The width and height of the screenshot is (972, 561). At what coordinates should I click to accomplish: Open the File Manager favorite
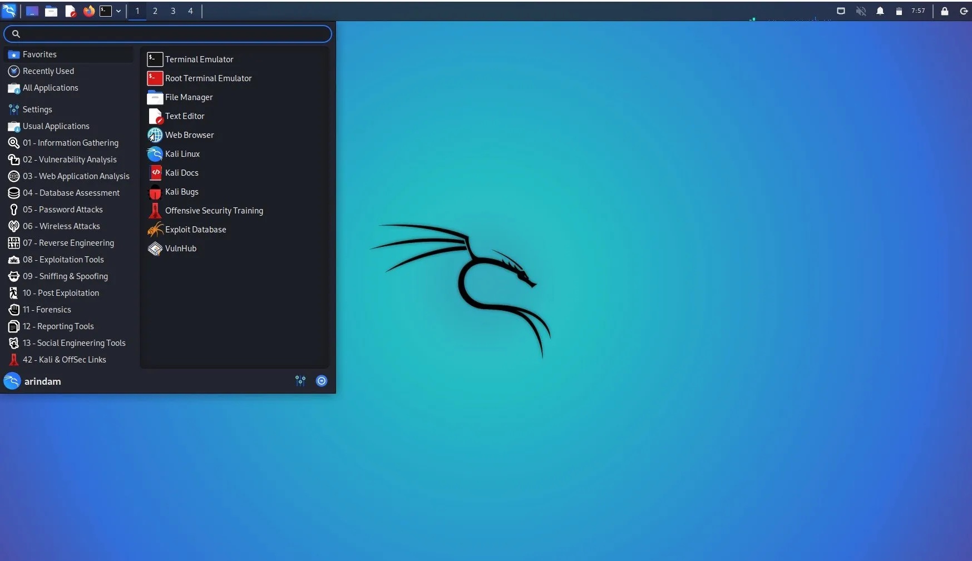click(189, 97)
